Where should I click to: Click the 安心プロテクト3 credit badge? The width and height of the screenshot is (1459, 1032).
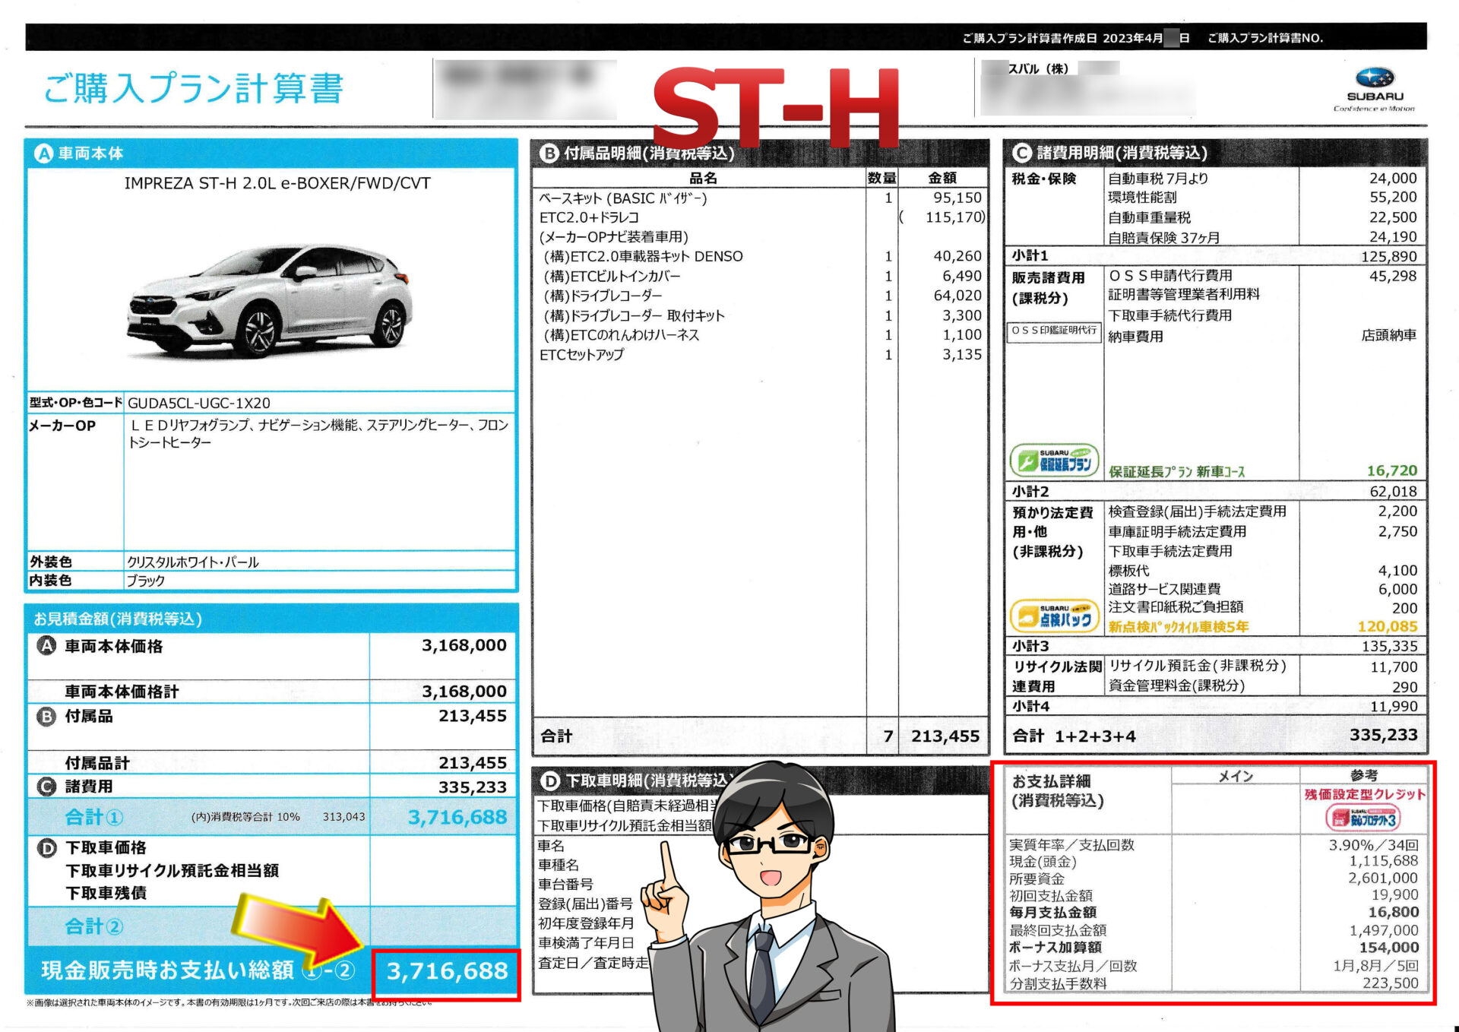1363,818
